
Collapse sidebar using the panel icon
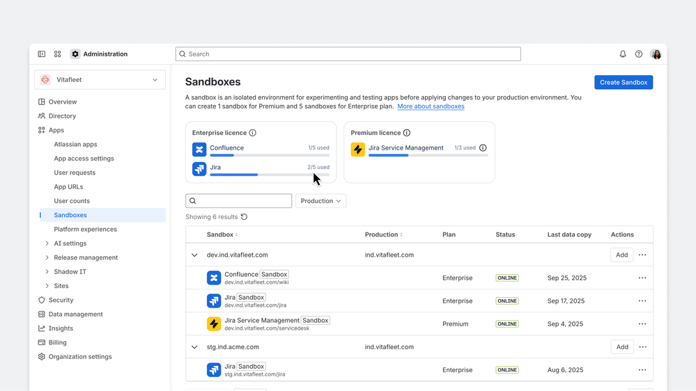(x=42, y=54)
